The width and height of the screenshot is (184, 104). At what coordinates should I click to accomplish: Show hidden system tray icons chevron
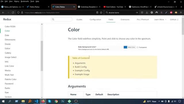(159, 101)
